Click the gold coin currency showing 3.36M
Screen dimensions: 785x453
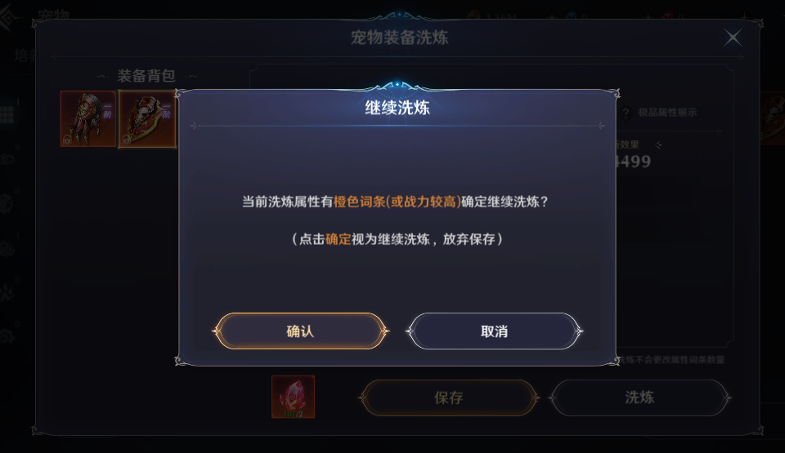point(491,16)
